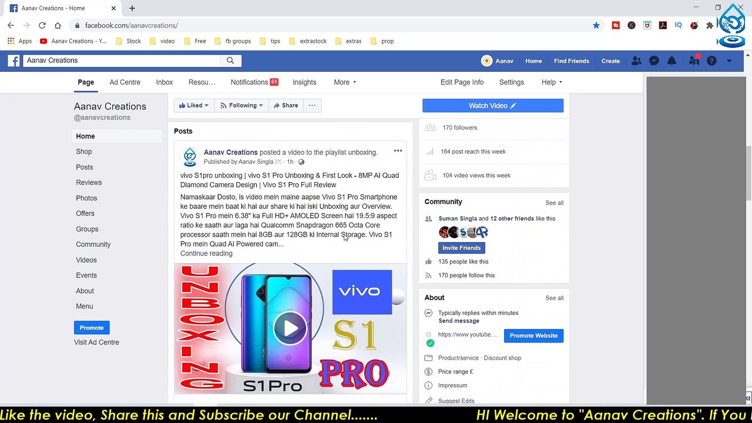Click the Facebook logo icon
The image size is (752, 423).
pyautogui.click(x=14, y=61)
